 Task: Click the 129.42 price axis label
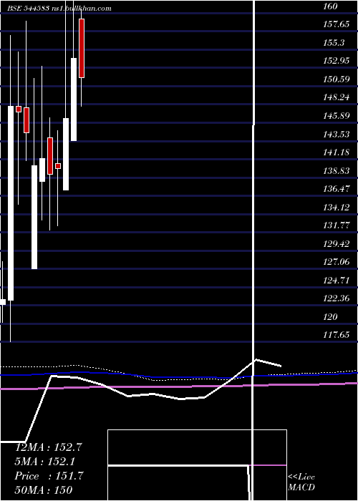coord(337,244)
